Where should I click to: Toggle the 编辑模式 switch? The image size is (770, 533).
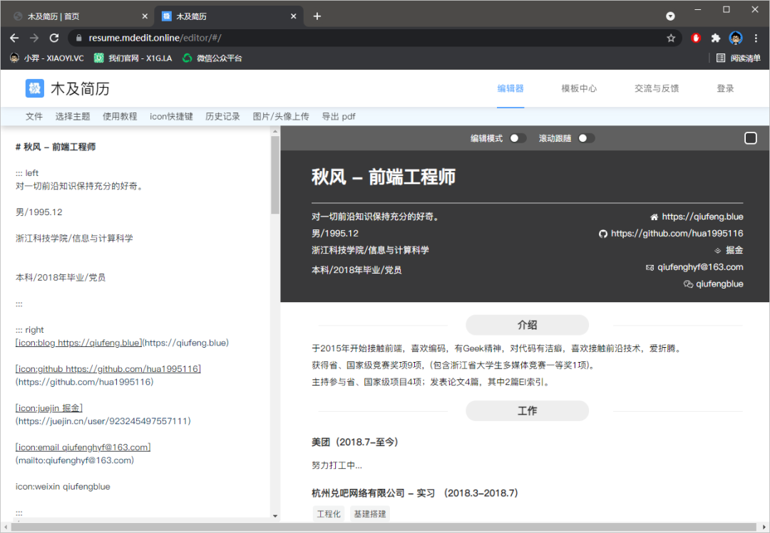[518, 138]
